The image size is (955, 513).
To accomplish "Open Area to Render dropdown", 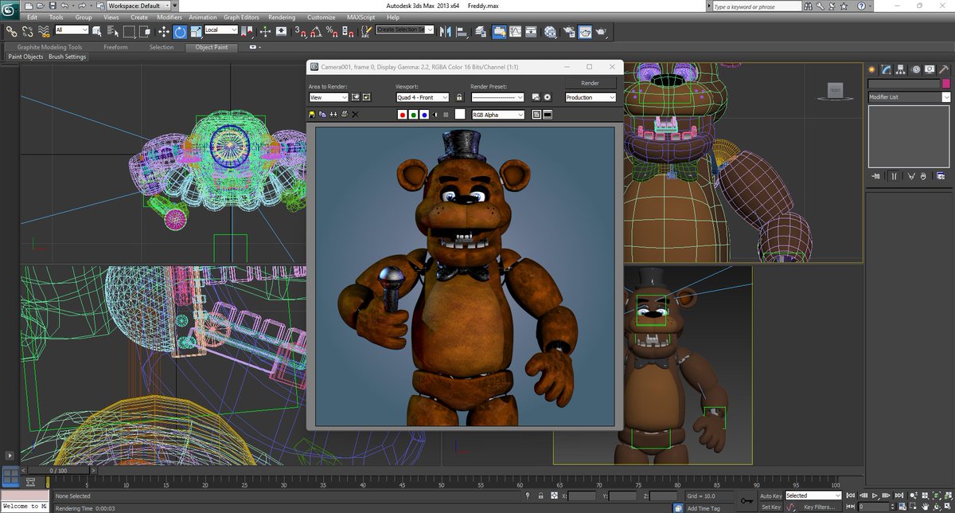I will point(329,97).
